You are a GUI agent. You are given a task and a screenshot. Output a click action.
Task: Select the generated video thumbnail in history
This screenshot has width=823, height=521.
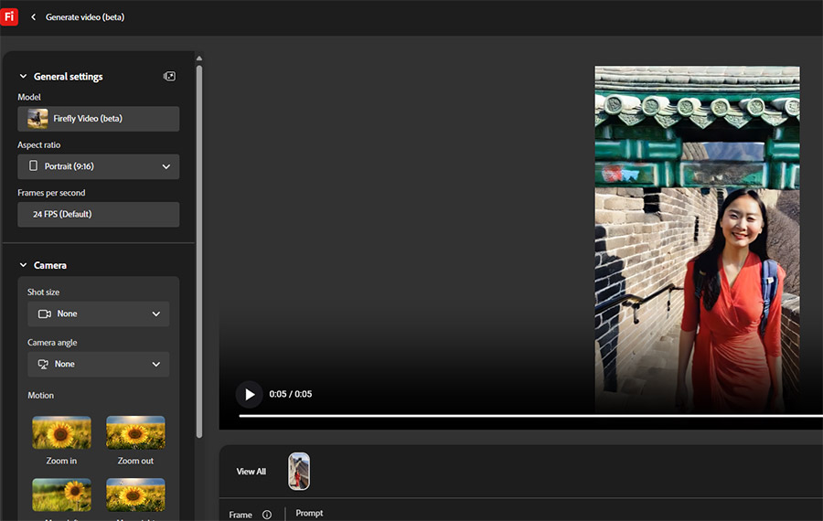coord(299,472)
